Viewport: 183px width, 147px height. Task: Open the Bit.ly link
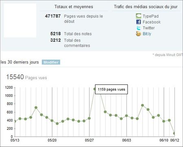point(147,34)
